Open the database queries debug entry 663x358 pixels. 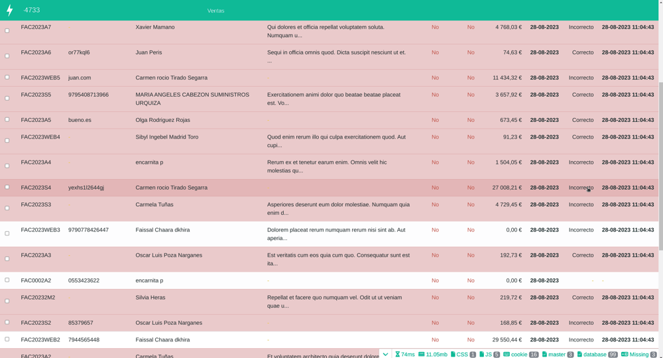(x=597, y=354)
